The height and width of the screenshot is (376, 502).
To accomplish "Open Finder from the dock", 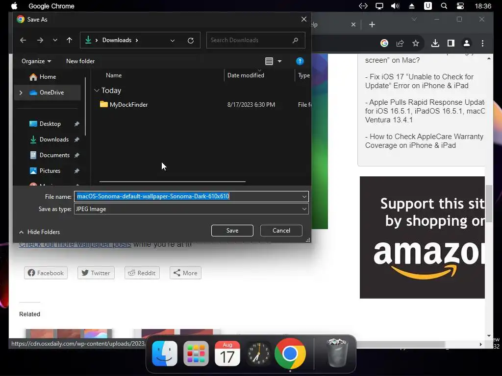I will click(165, 353).
